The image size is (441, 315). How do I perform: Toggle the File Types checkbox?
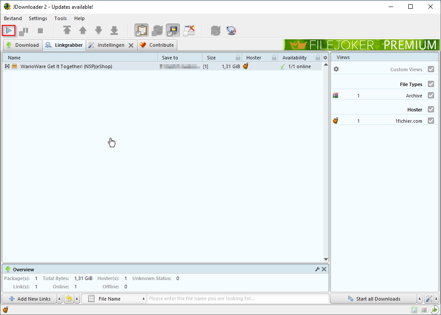tap(431, 84)
